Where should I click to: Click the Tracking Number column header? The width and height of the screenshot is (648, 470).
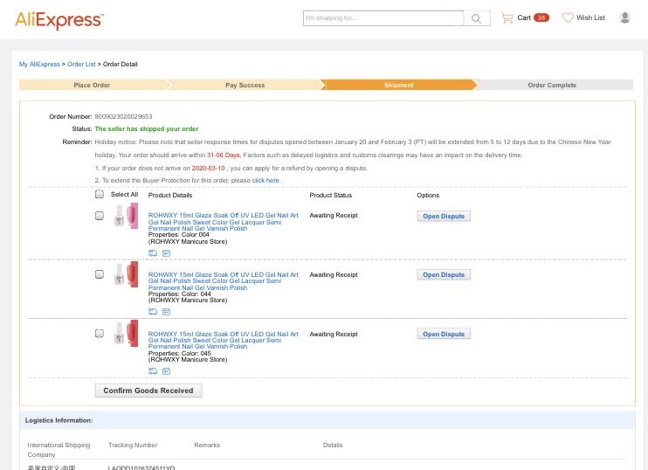pyautogui.click(x=133, y=446)
